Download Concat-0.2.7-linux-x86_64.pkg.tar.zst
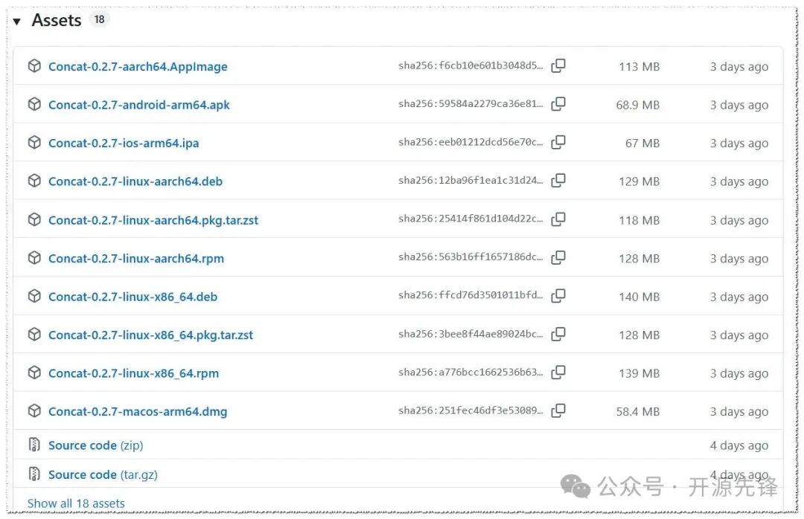Viewport: 804px width, 519px height. (x=150, y=335)
